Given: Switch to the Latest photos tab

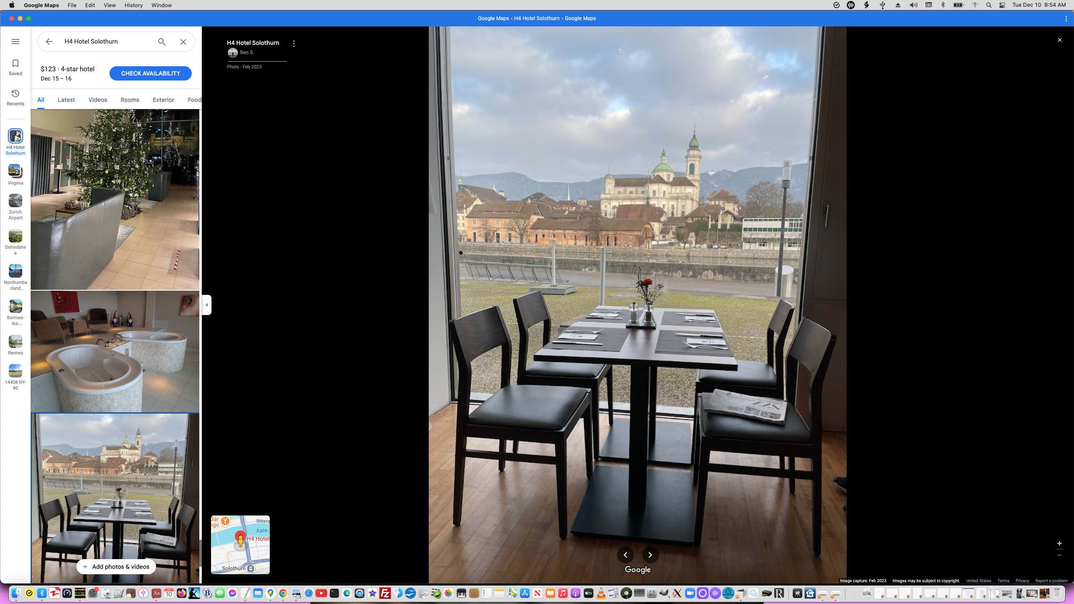Looking at the screenshot, I should (66, 100).
